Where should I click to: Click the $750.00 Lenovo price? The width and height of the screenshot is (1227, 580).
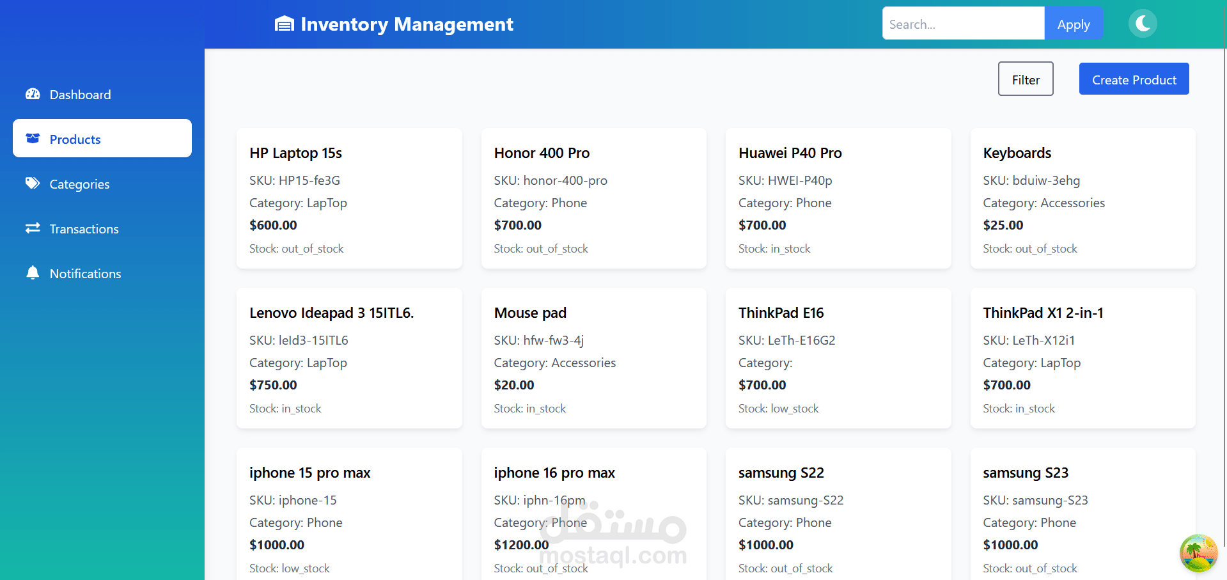(x=273, y=385)
